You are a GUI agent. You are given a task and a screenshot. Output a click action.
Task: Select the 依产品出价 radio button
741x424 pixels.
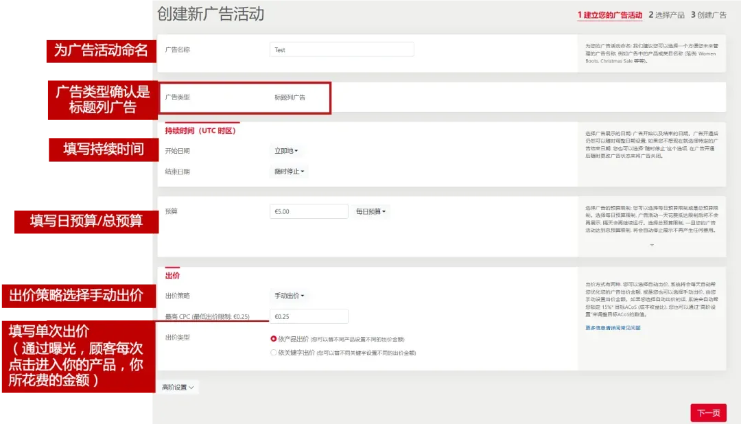(273, 339)
